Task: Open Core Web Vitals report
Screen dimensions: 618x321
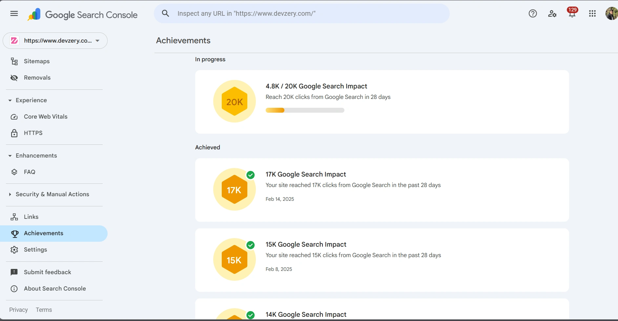Action: [x=46, y=117]
